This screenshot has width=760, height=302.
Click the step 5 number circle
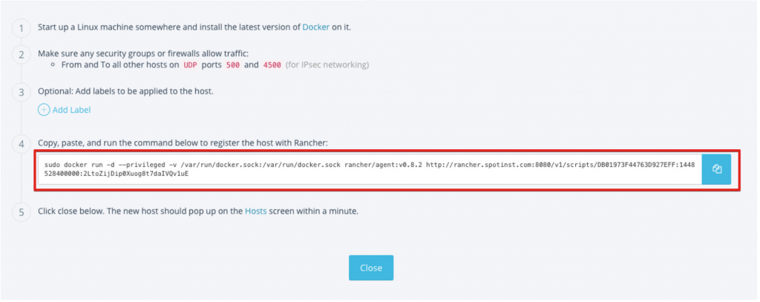tap(22, 211)
